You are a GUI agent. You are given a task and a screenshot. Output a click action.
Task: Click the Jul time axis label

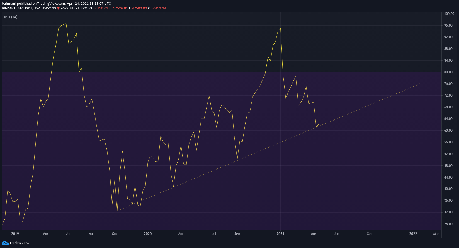click(214, 234)
